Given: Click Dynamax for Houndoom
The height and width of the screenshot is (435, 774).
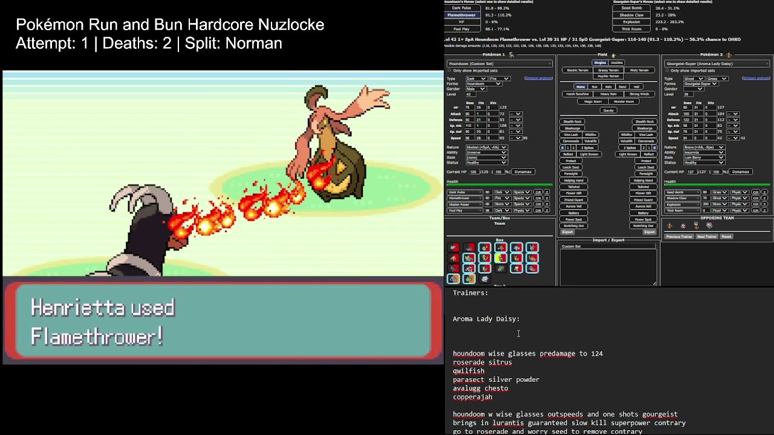Looking at the screenshot, I should pos(523,172).
